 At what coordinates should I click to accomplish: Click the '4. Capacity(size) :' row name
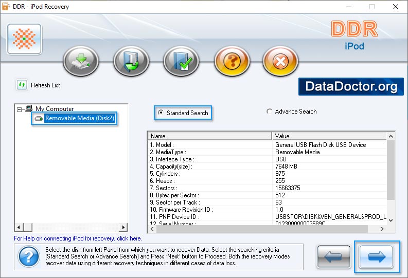171,166
